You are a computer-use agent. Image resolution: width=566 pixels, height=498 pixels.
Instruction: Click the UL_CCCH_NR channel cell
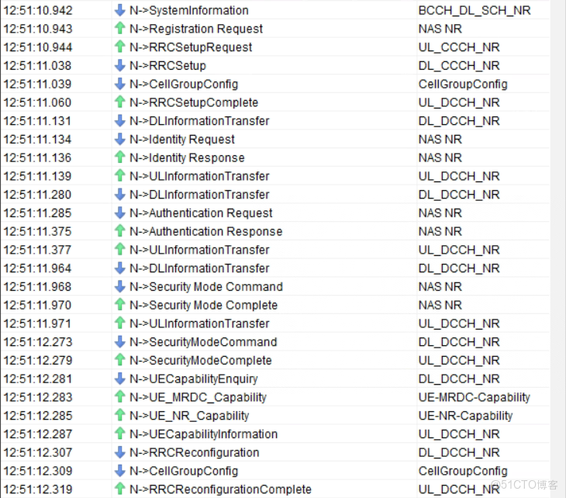(x=459, y=47)
